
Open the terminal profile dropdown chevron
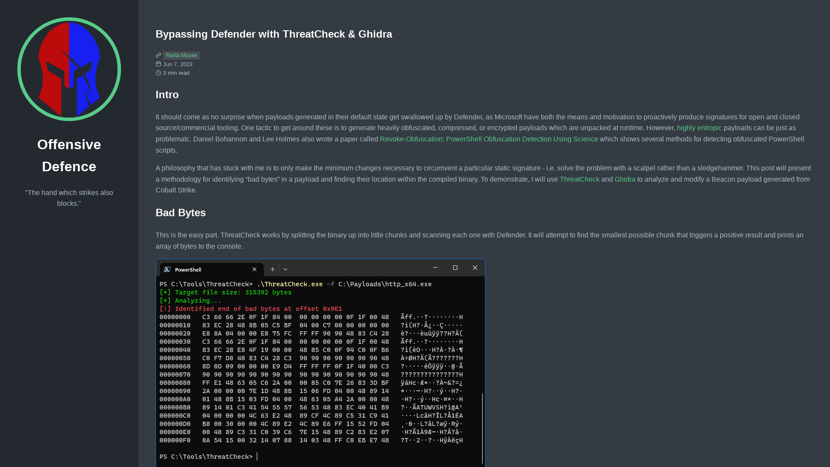coord(285,269)
